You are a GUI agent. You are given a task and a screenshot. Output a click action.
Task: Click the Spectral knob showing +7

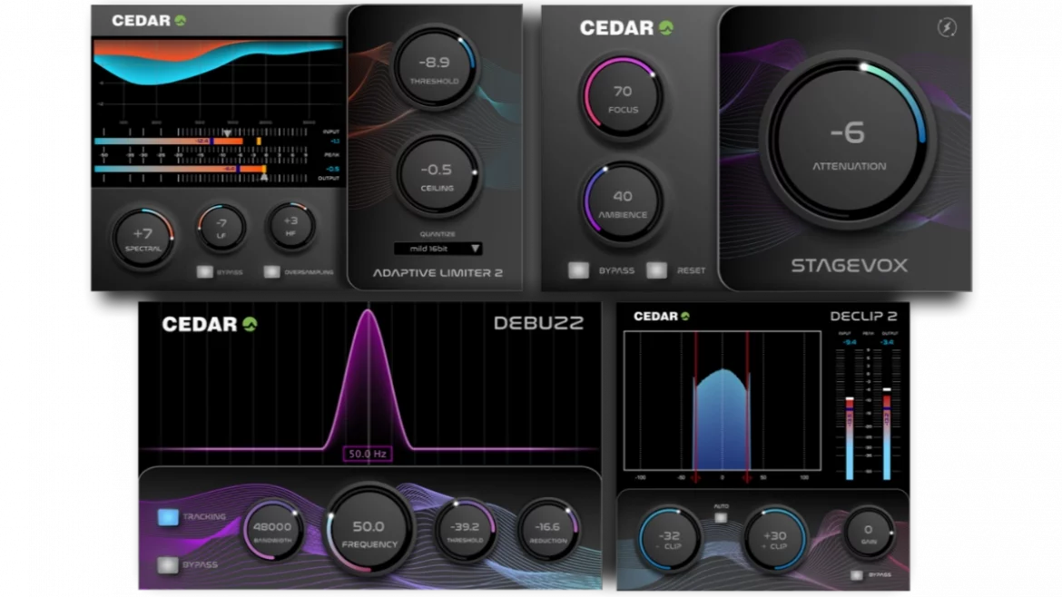click(x=143, y=239)
